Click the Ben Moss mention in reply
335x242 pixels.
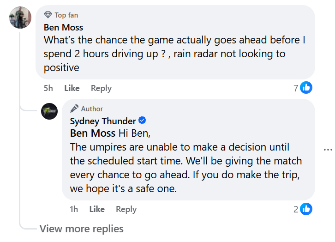(x=92, y=133)
